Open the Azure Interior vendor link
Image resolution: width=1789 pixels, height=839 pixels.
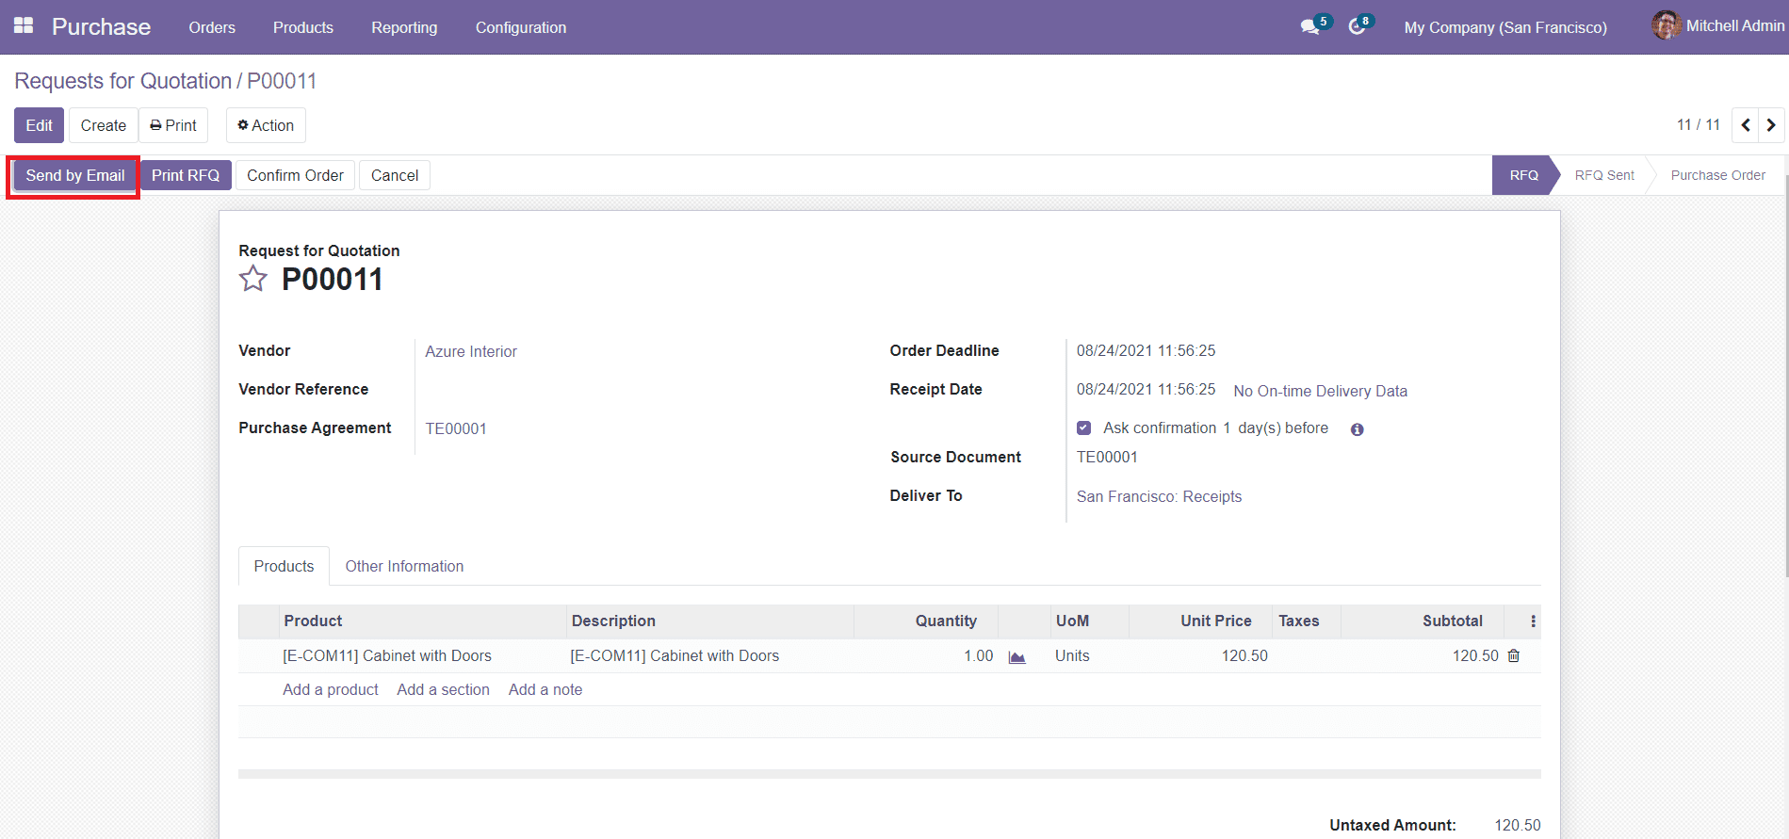[x=471, y=351]
